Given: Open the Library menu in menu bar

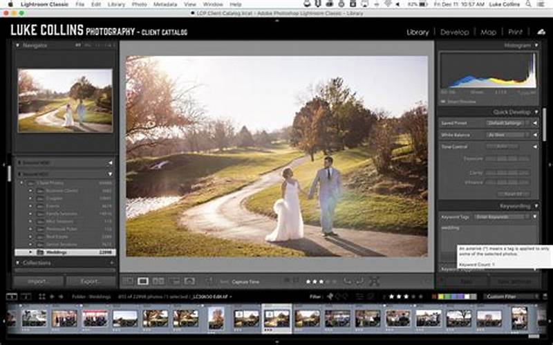Looking at the screenshot, I should pos(116,5).
